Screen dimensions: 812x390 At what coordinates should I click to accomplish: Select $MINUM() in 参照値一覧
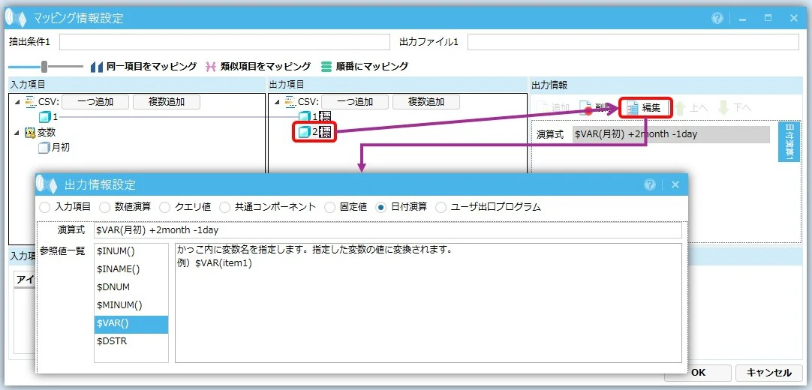pos(131,305)
